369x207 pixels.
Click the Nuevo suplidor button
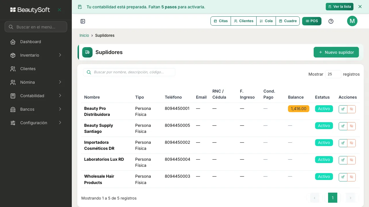click(336, 52)
